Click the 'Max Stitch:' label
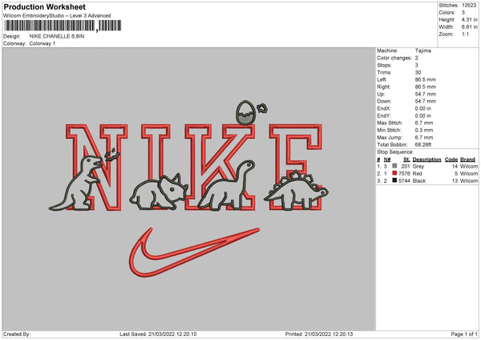The height and width of the screenshot is (340, 481). coord(390,123)
